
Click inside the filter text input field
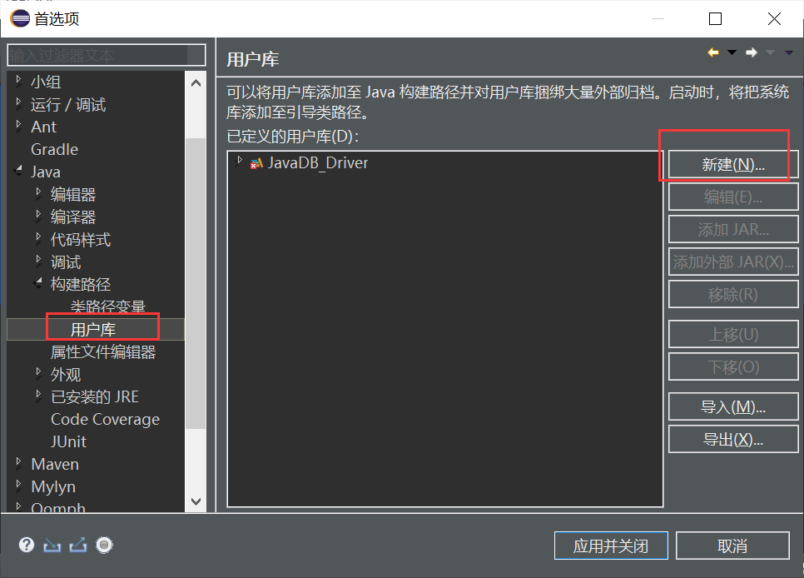105,54
